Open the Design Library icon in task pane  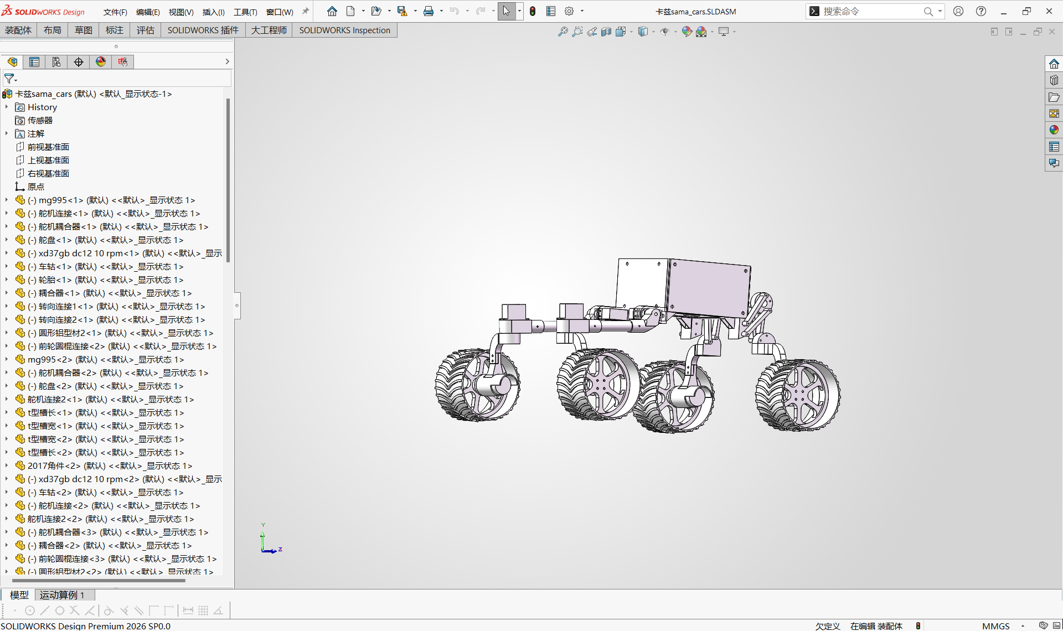click(1054, 80)
